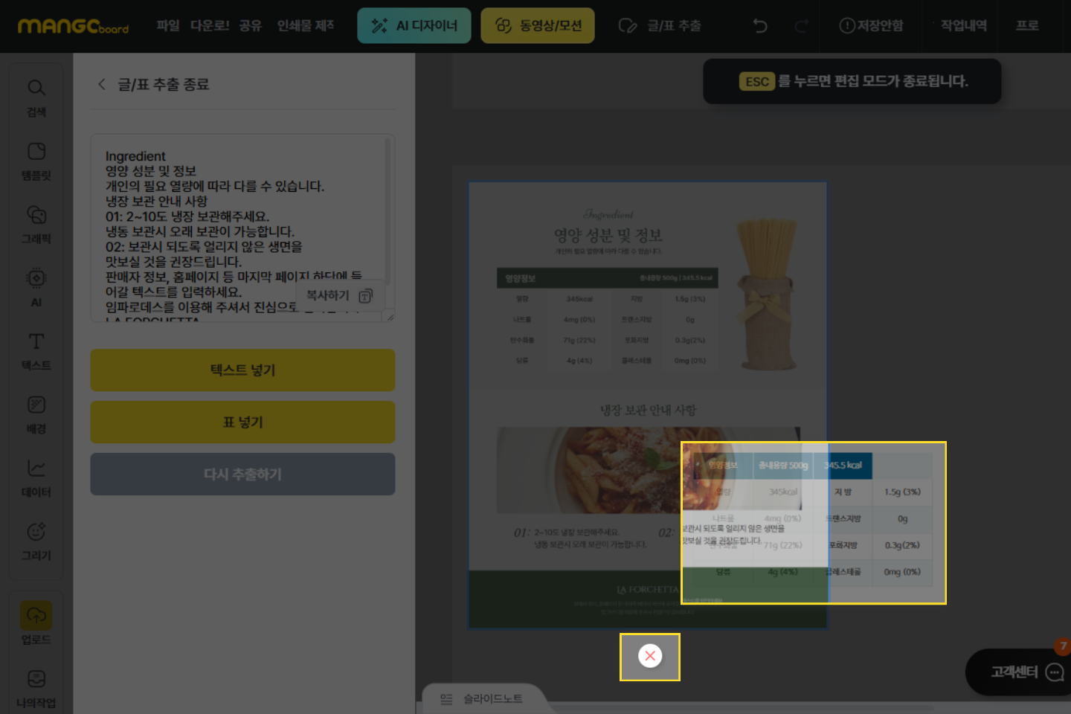Click the 표 넣기 button
1071x714 pixels.
[242, 422]
